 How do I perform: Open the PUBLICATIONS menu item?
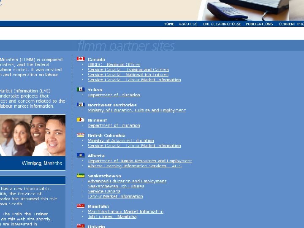point(259,24)
